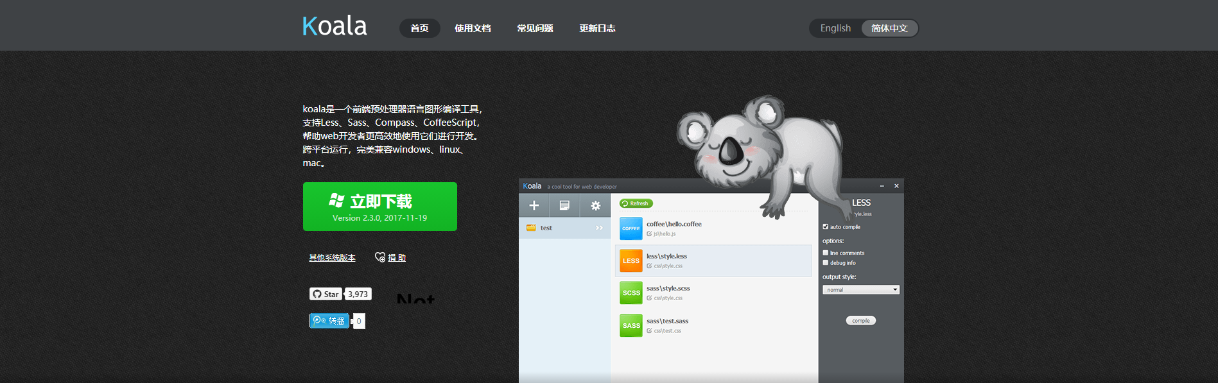The height and width of the screenshot is (383, 1218).
Task: Click the edit-output icon in the less\style.less row
Action: [649, 266]
